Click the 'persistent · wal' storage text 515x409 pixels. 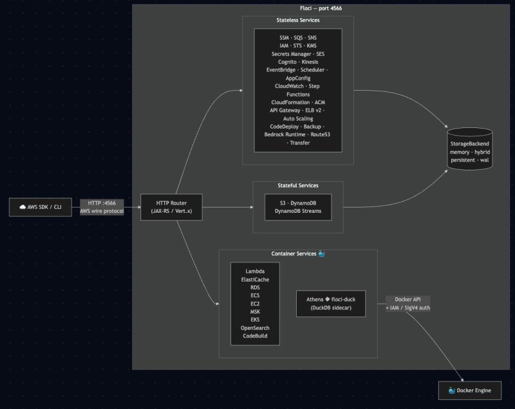[x=470, y=160]
